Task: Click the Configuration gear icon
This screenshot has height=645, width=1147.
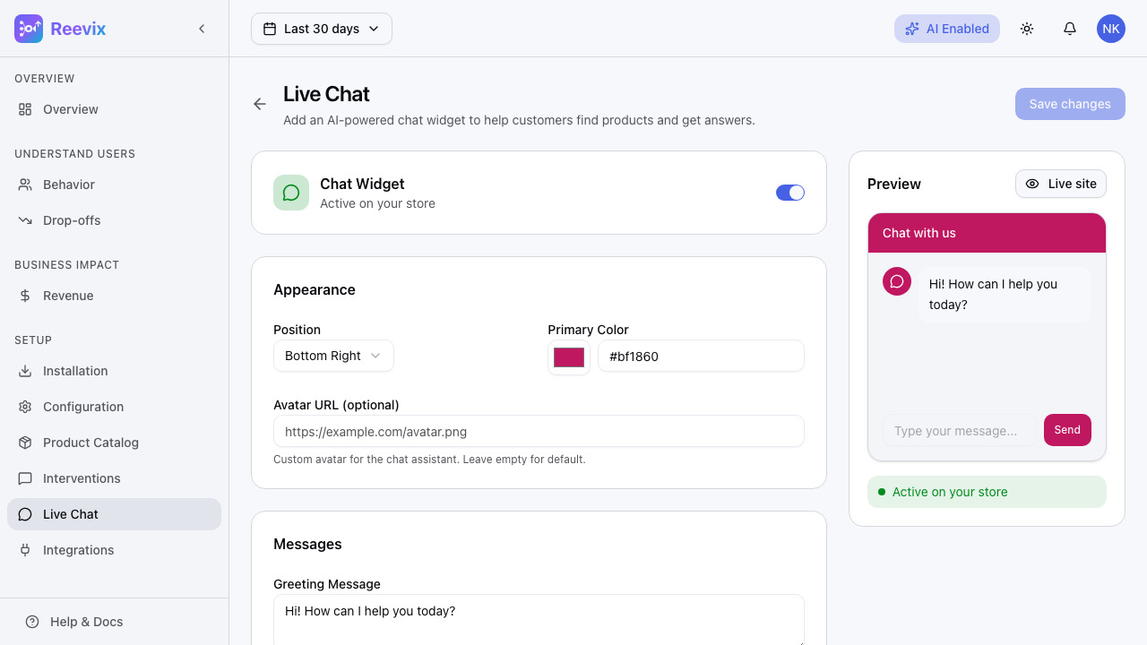Action: point(25,407)
